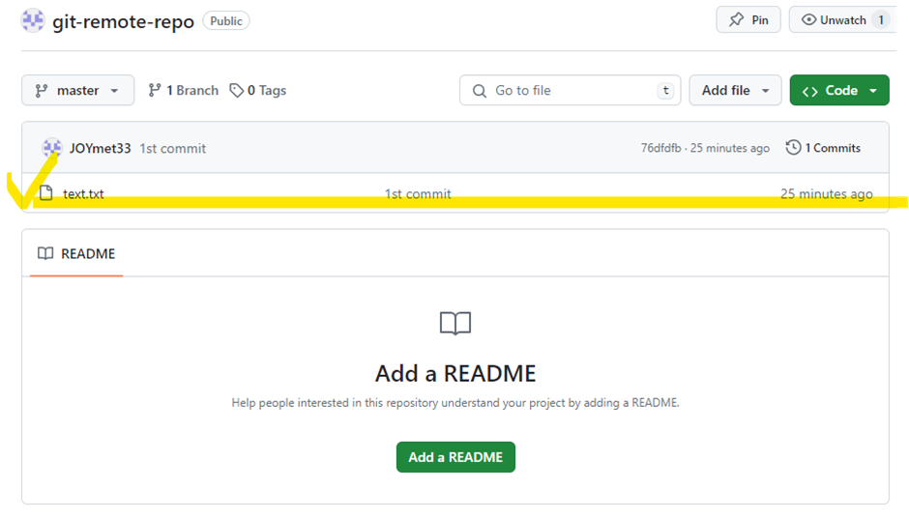Click the file icon beside text.txt

45,192
